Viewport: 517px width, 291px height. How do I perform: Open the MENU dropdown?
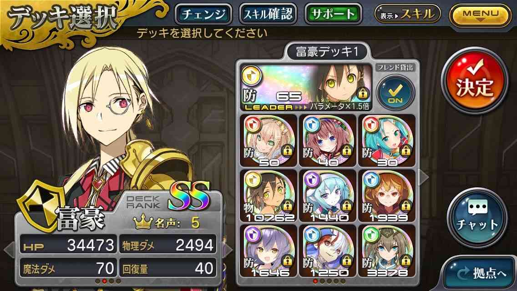point(481,15)
